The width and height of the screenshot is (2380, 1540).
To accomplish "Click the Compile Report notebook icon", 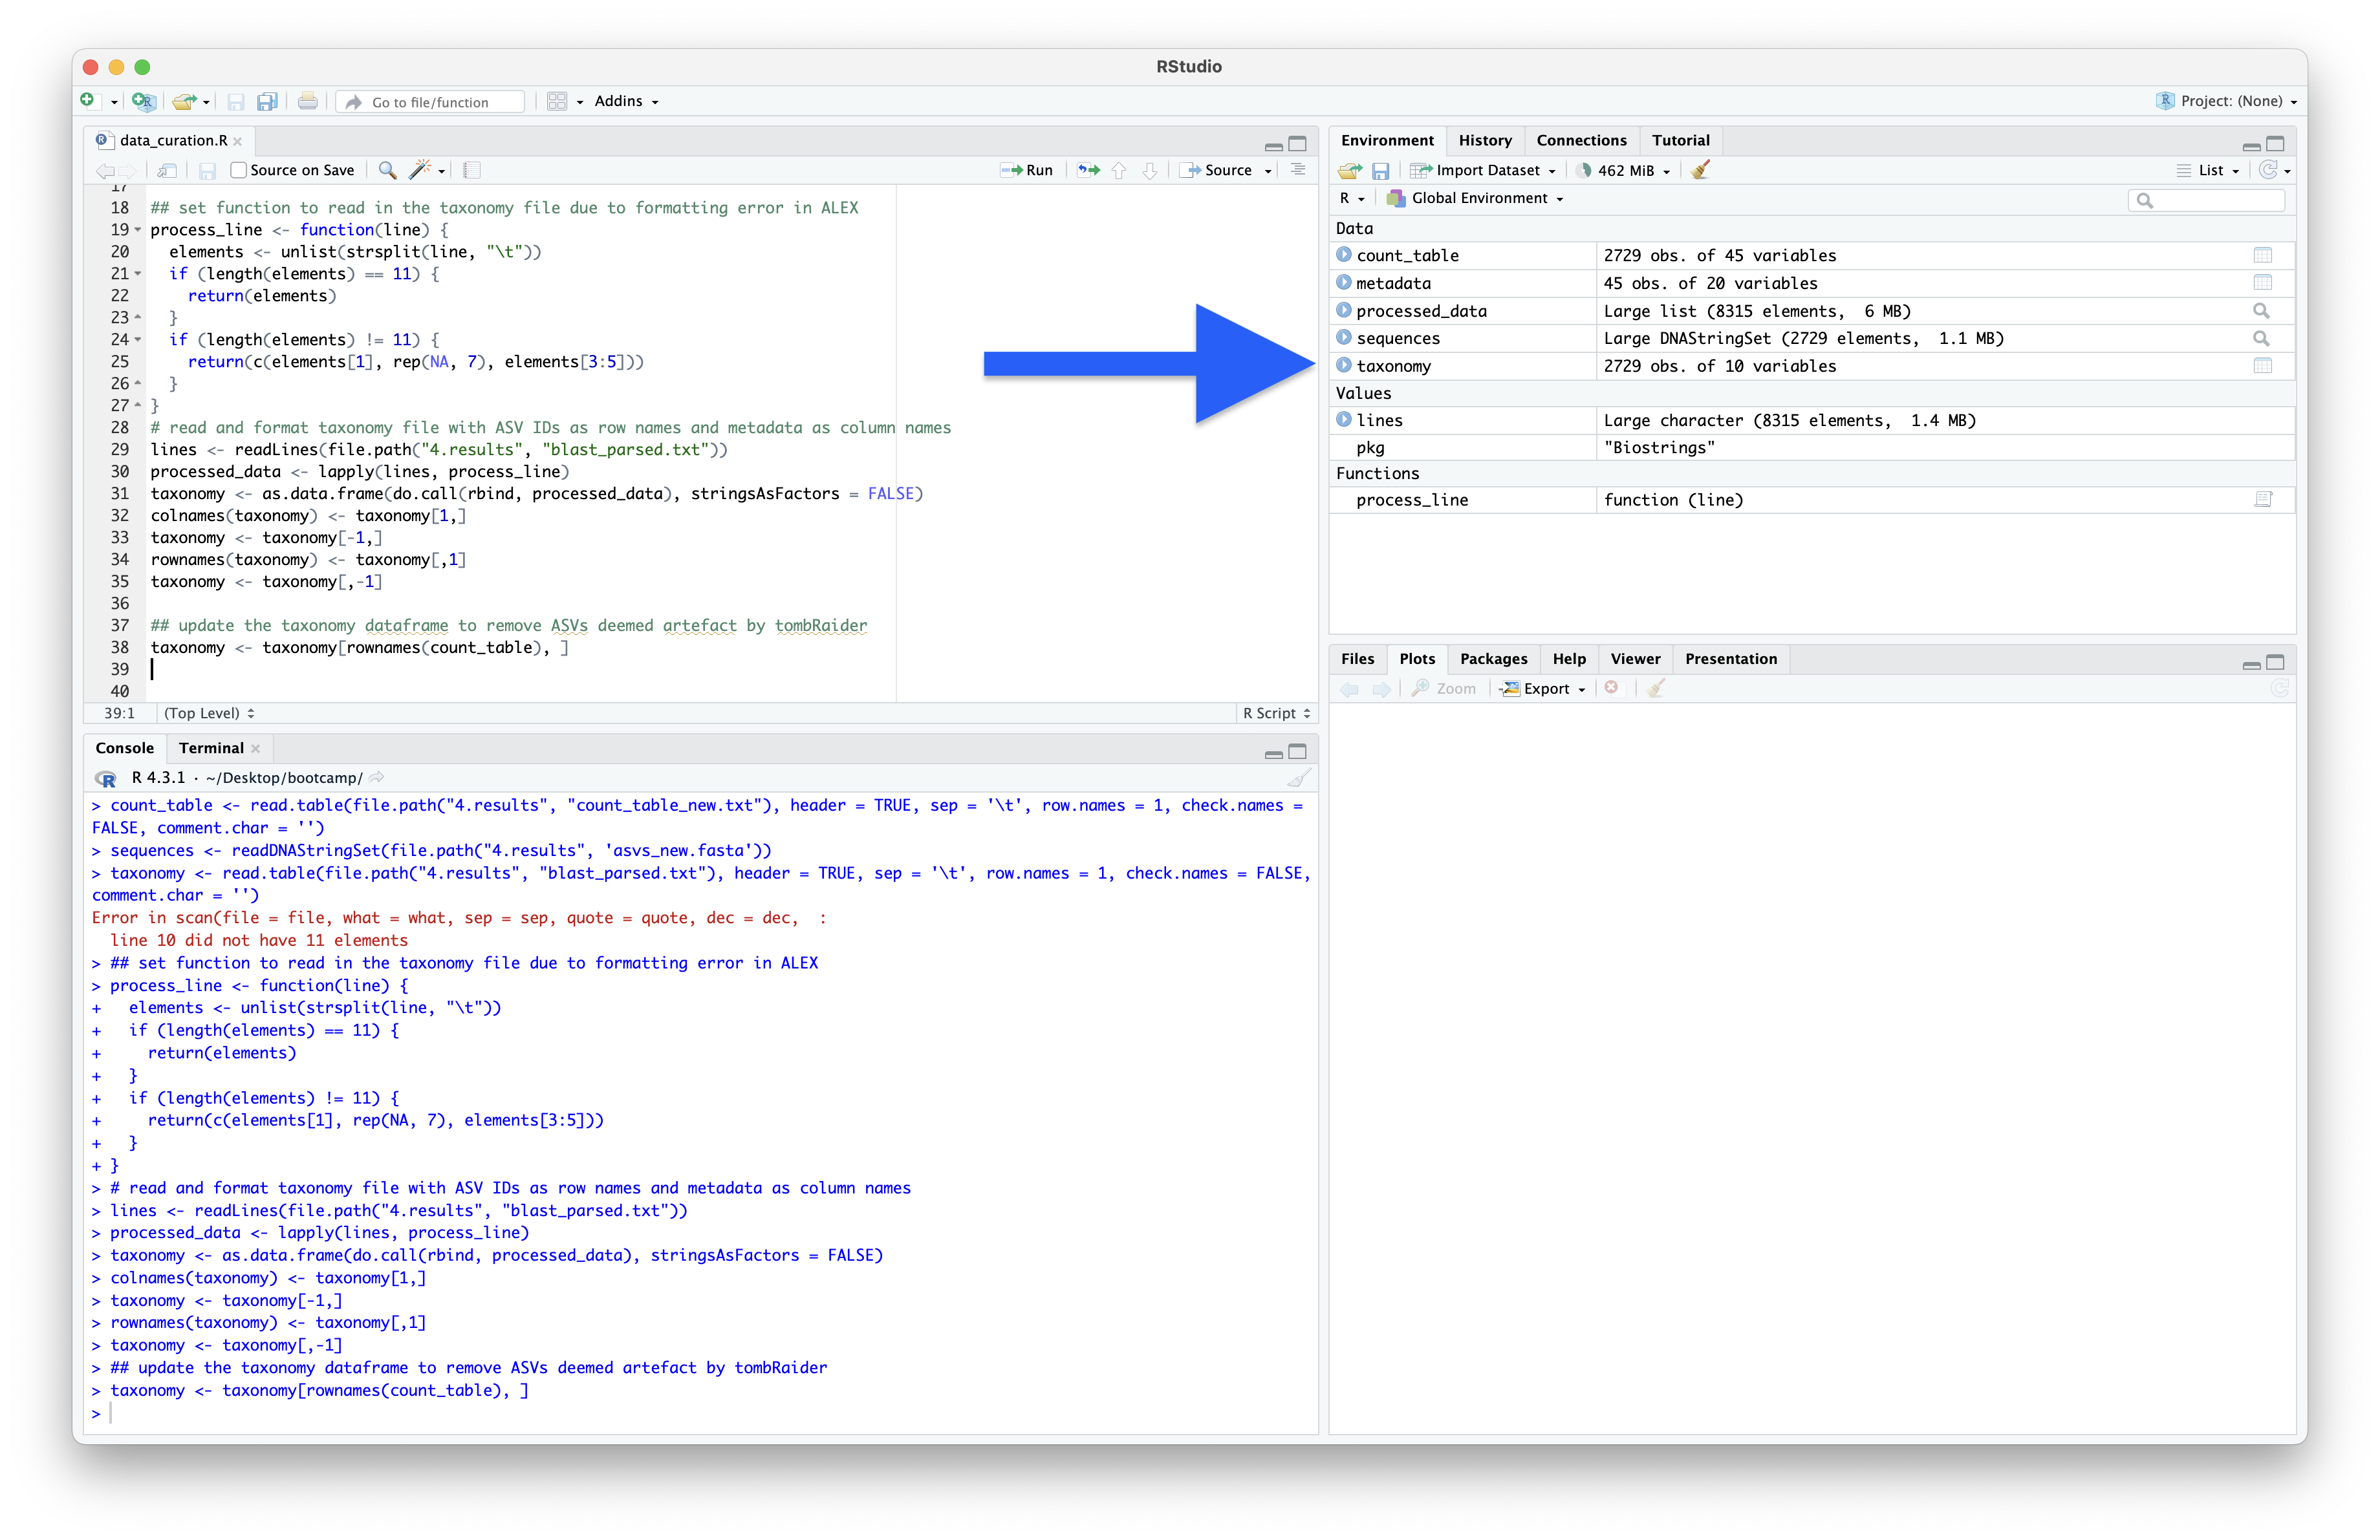I will 472,170.
